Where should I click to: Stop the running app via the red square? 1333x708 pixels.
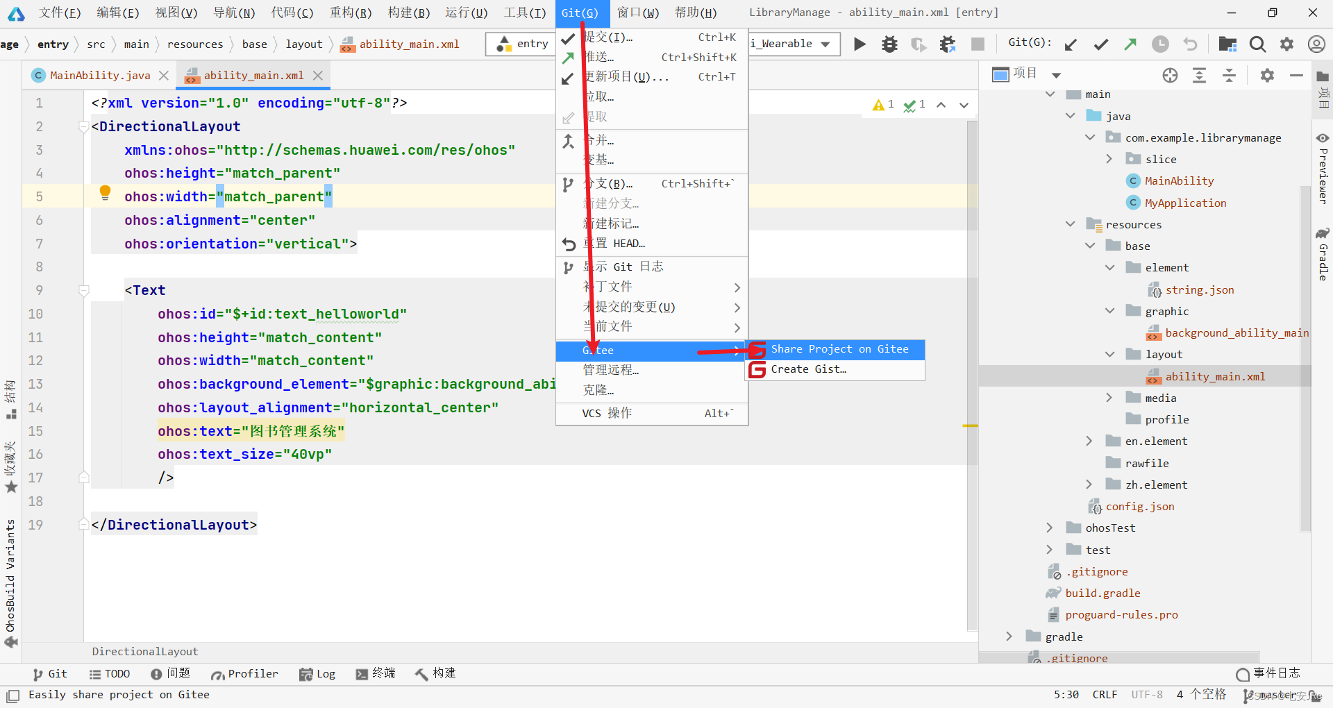pyautogui.click(x=978, y=44)
